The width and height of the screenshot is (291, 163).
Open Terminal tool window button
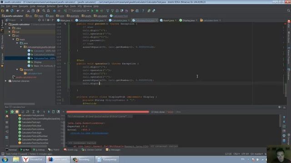[11, 150]
